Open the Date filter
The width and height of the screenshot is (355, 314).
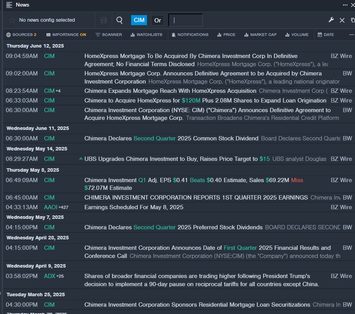tap(326, 35)
